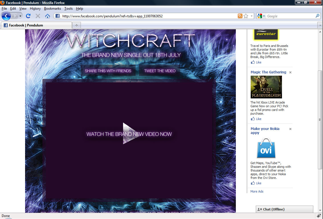323x219 pixels.
Task: Open the Magic The Gathering ad title
Action: [x=268, y=72]
